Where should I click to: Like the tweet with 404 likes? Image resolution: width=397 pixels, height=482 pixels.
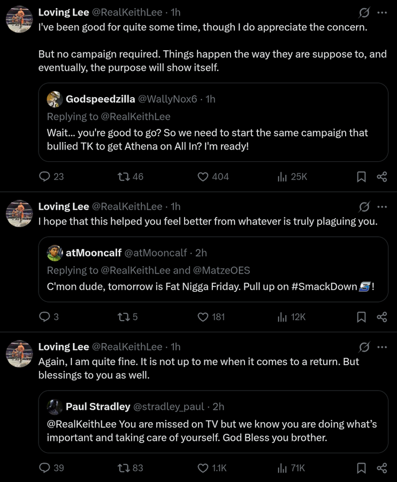[203, 176]
